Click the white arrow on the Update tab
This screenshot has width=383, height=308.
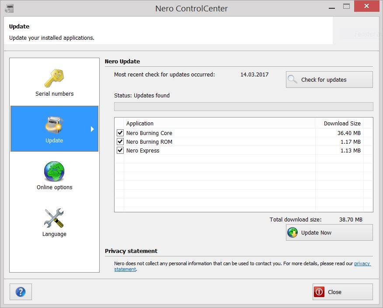point(92,129)
